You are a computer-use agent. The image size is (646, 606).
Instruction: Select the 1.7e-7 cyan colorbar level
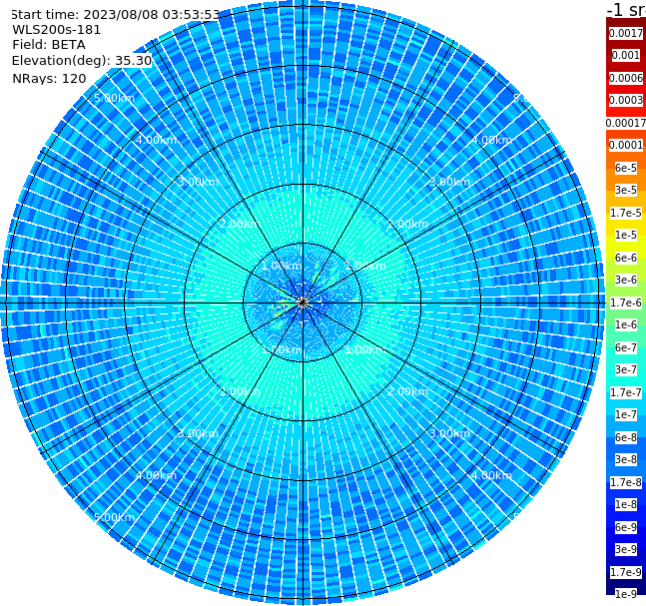coord(625,392)
